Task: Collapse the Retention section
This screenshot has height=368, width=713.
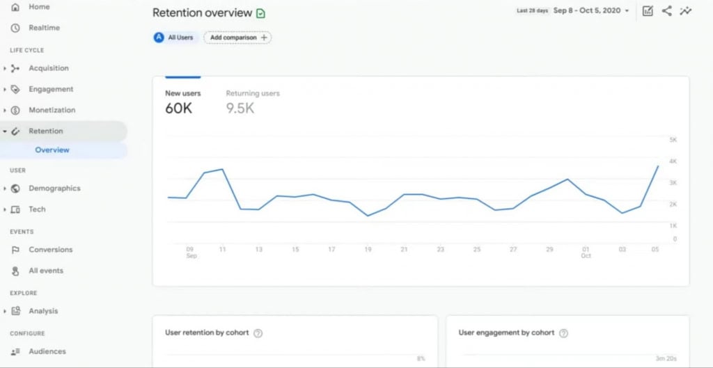Action: click(x=6, y=131)
